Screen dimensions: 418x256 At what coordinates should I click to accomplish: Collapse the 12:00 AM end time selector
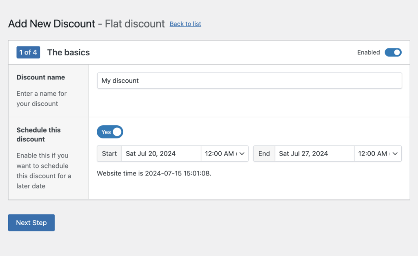(378, 153)
